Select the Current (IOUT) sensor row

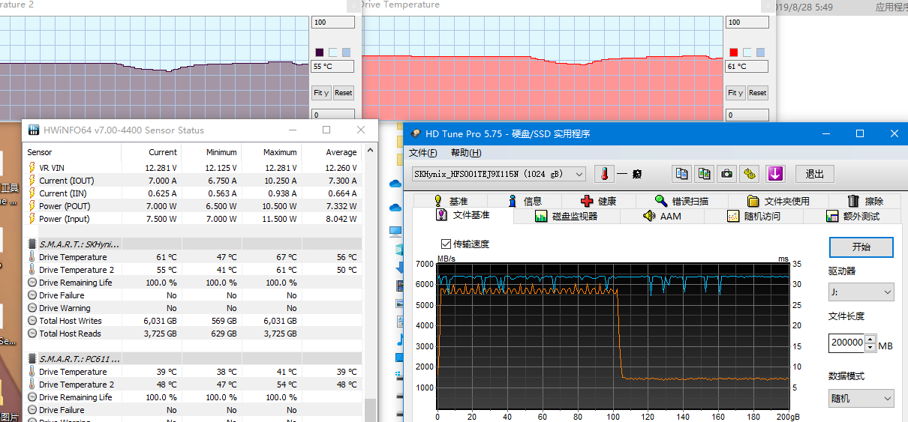[x=193, y=181]
